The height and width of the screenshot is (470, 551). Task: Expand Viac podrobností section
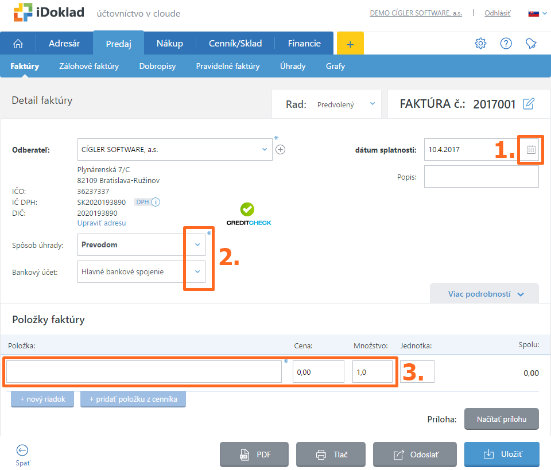(486, 294)
